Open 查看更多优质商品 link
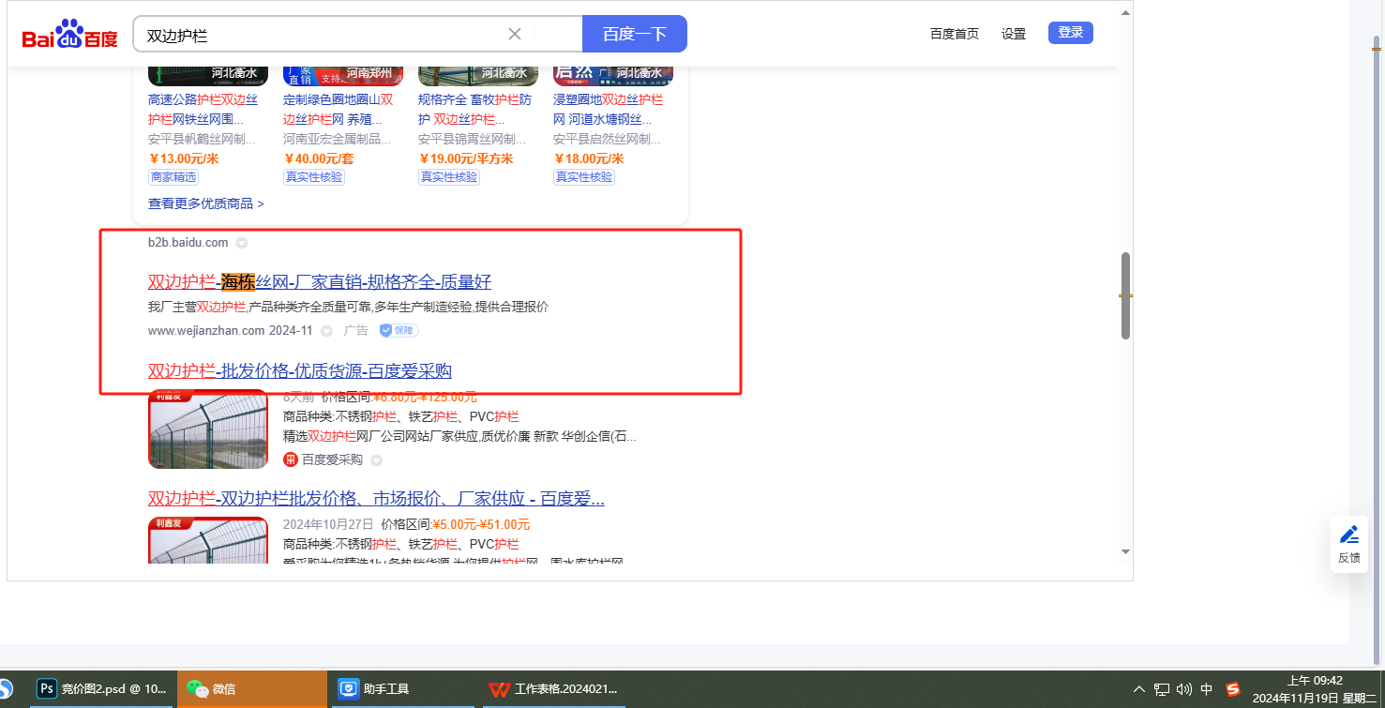The height and width of the screenshot is (708, 1385). (x=205, y=203)
